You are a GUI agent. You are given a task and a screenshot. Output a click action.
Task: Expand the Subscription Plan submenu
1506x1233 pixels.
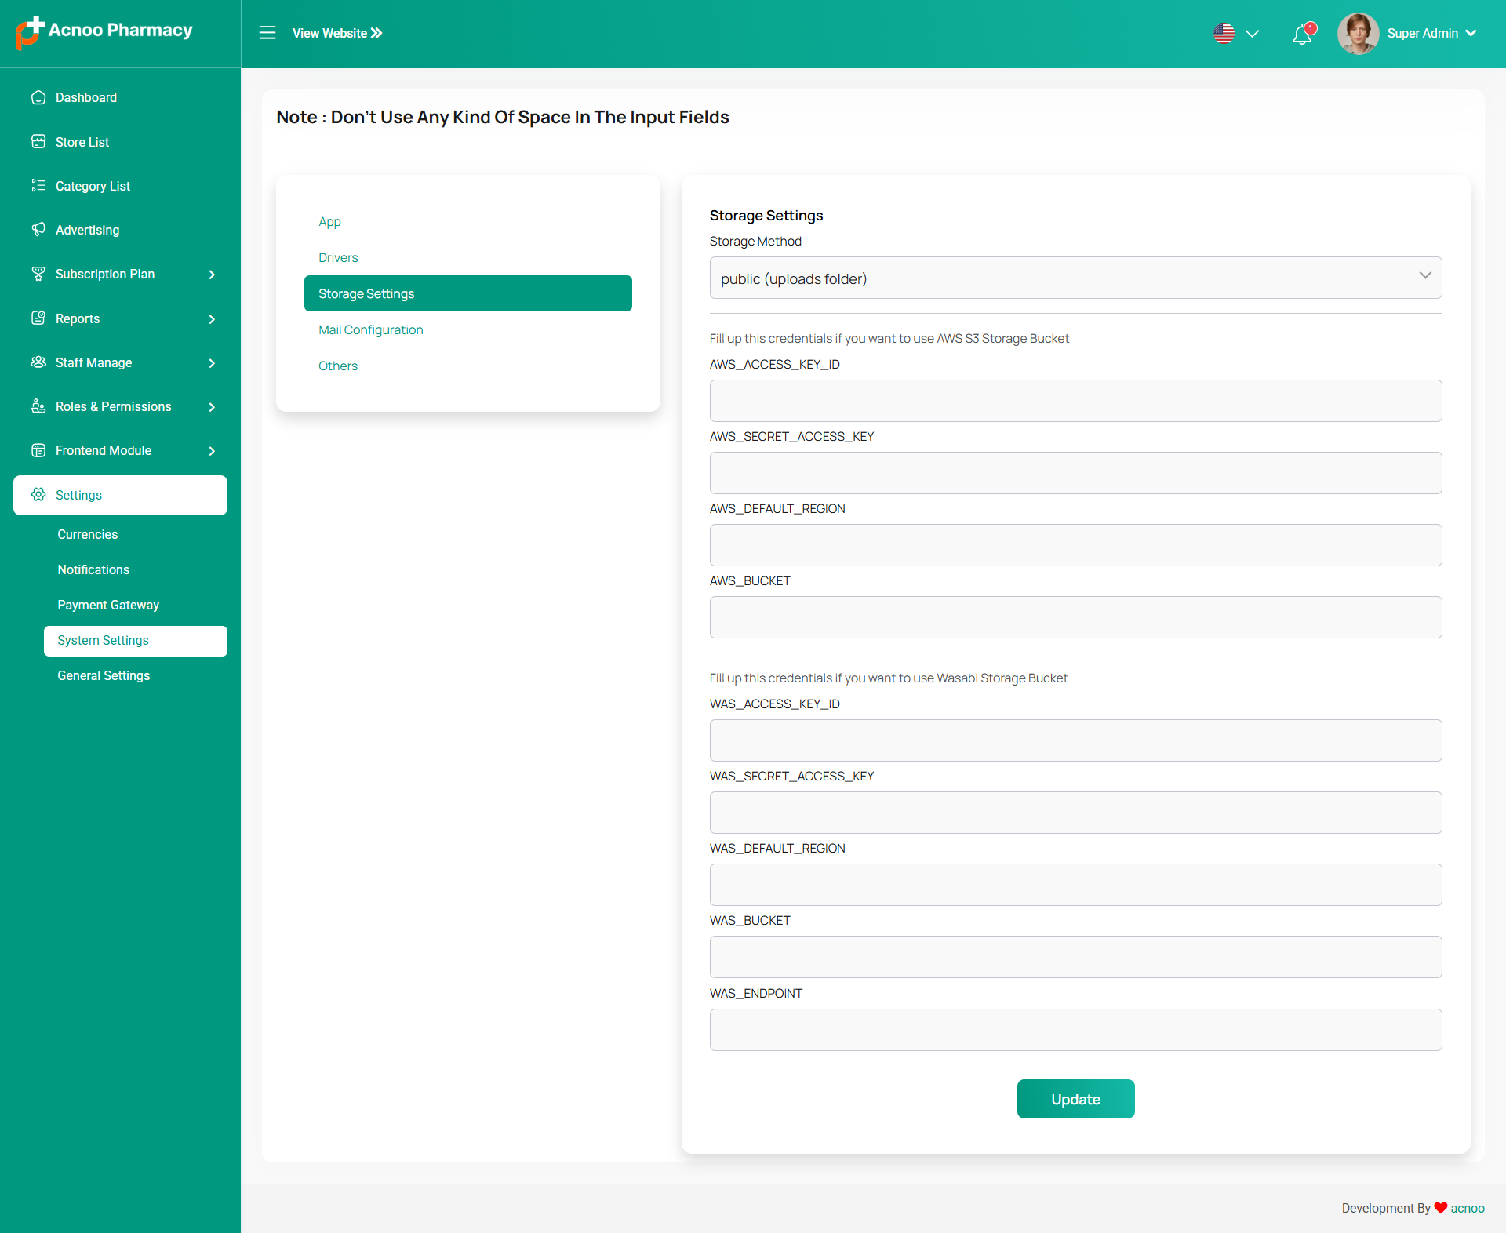coord(212,275)
